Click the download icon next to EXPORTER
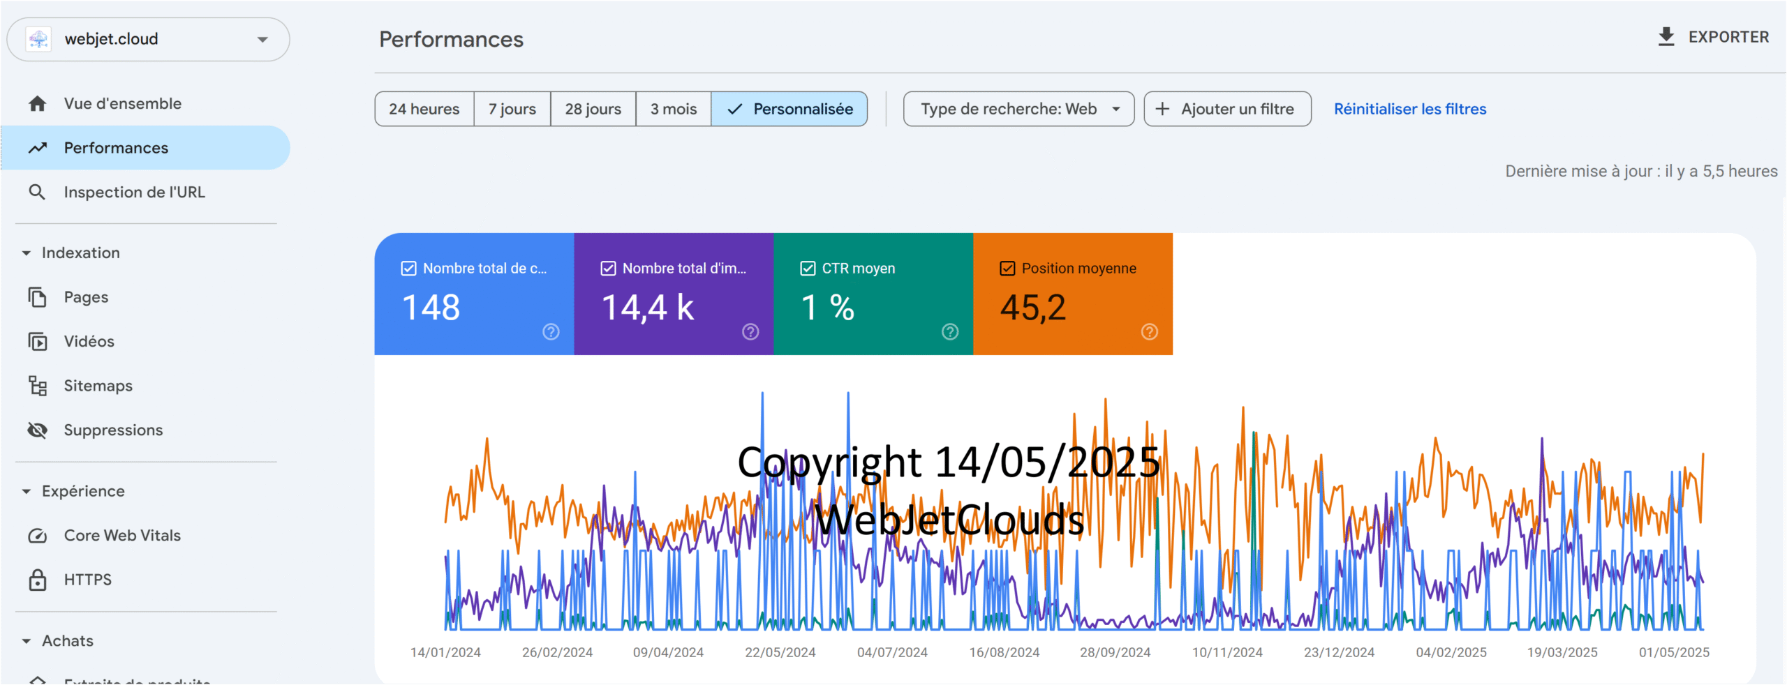 coord(1666,37)
